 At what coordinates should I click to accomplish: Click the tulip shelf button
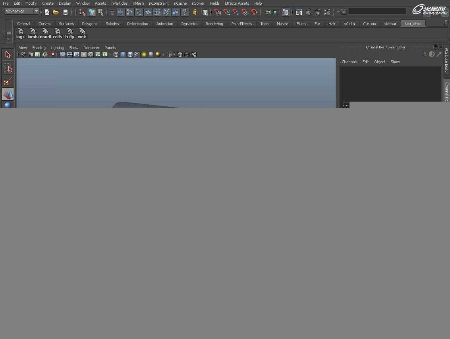70,34
